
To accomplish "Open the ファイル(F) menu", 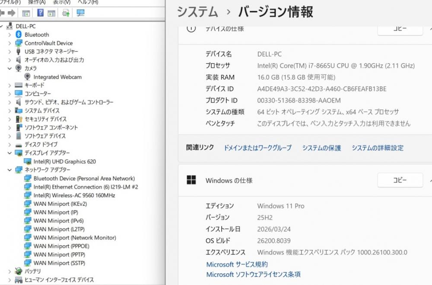I will point(11,2).
